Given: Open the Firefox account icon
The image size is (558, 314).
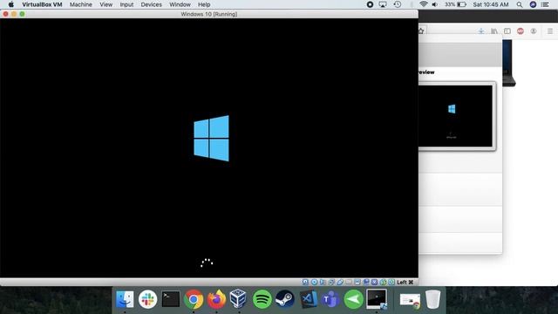Looking at the screenshot, I should (x=533, y=31).
